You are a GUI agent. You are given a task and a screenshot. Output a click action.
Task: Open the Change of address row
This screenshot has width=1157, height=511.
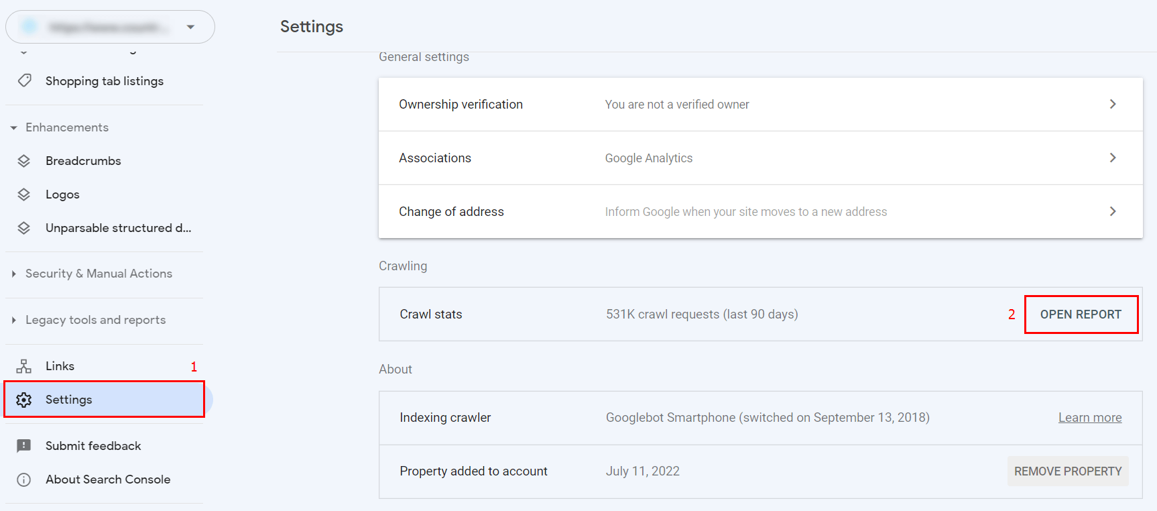pos(760,212)
